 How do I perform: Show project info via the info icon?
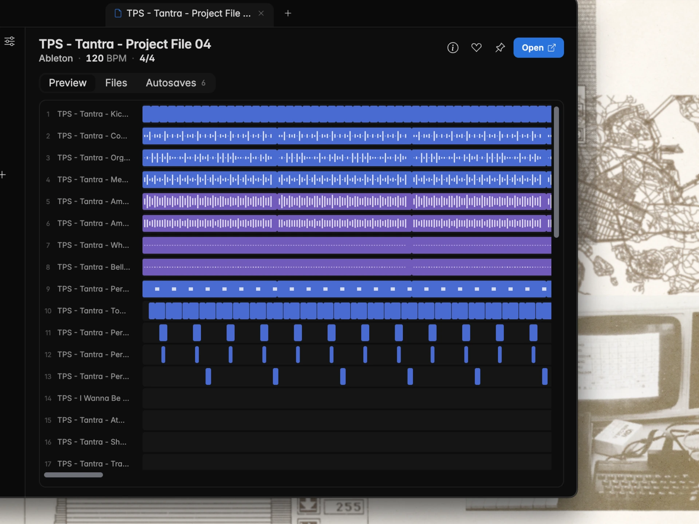pyautogui.click(x=453, y=48)
